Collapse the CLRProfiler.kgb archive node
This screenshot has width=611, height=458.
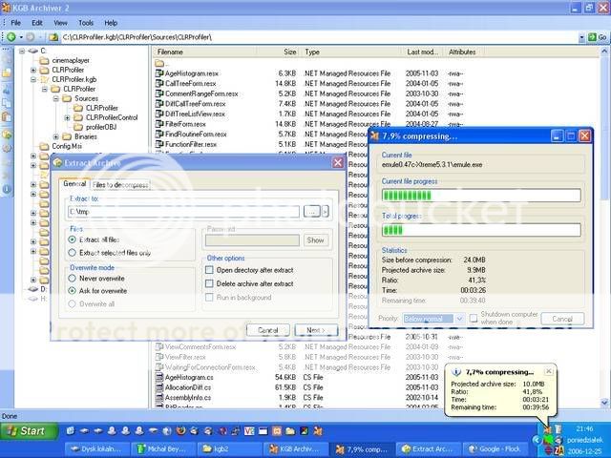click(33, 79)
